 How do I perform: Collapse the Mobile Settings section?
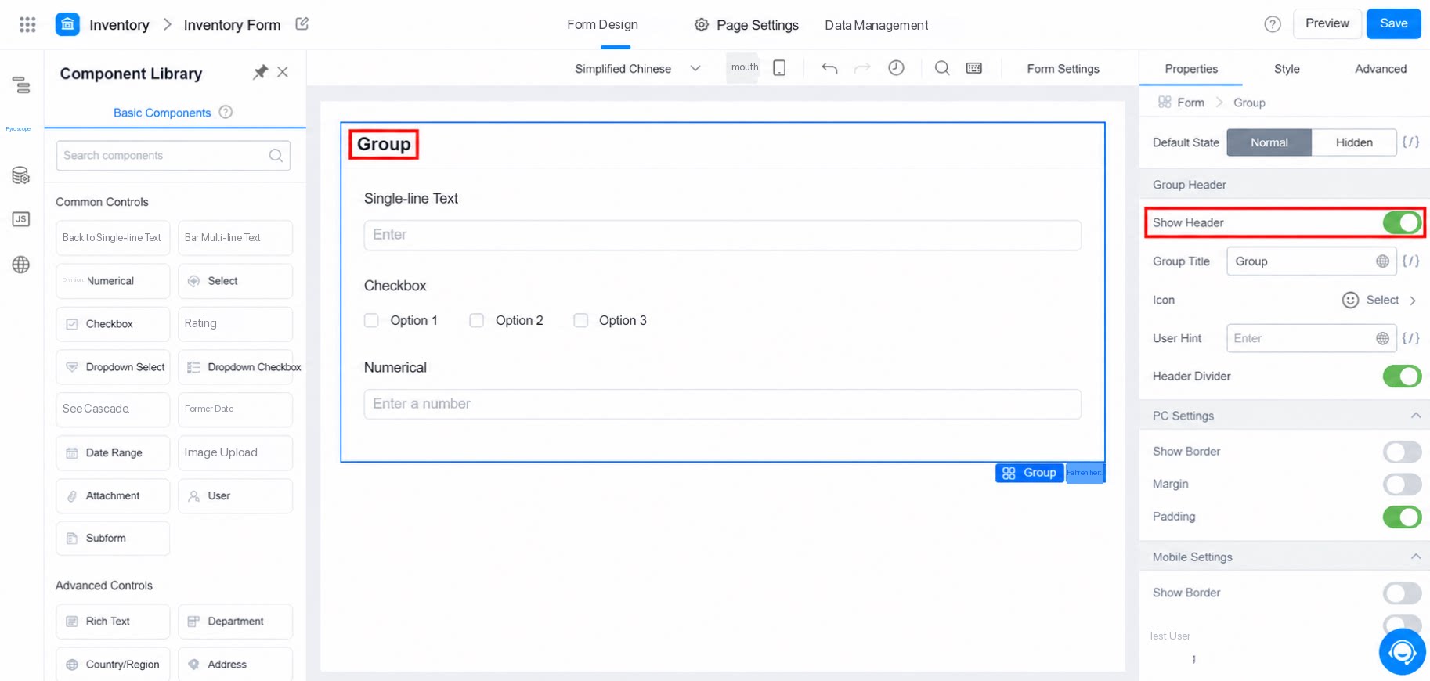[x=1416, y=557]
